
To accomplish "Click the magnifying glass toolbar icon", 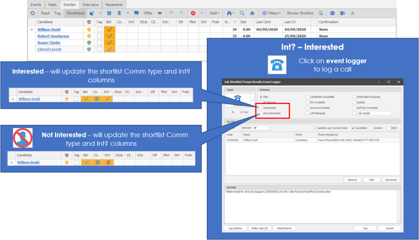I will 242,13.
